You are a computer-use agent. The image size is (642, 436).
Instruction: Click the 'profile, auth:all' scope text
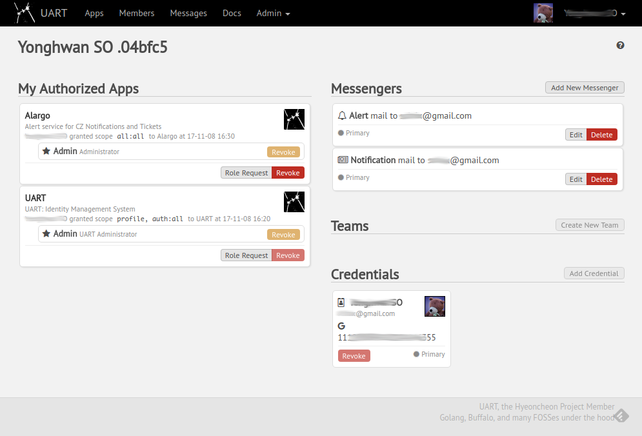(x=150, y=219)
